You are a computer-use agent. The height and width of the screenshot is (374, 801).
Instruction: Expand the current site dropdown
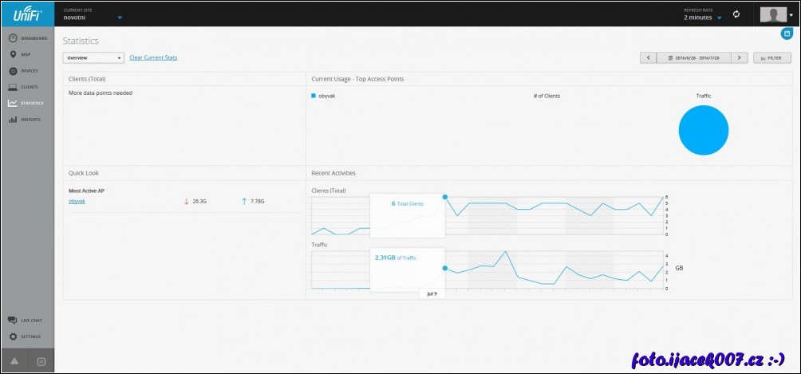tap(120, 17)
